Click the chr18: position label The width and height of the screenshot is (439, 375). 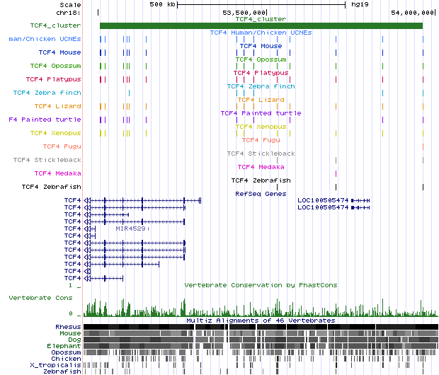pos(68,12)
